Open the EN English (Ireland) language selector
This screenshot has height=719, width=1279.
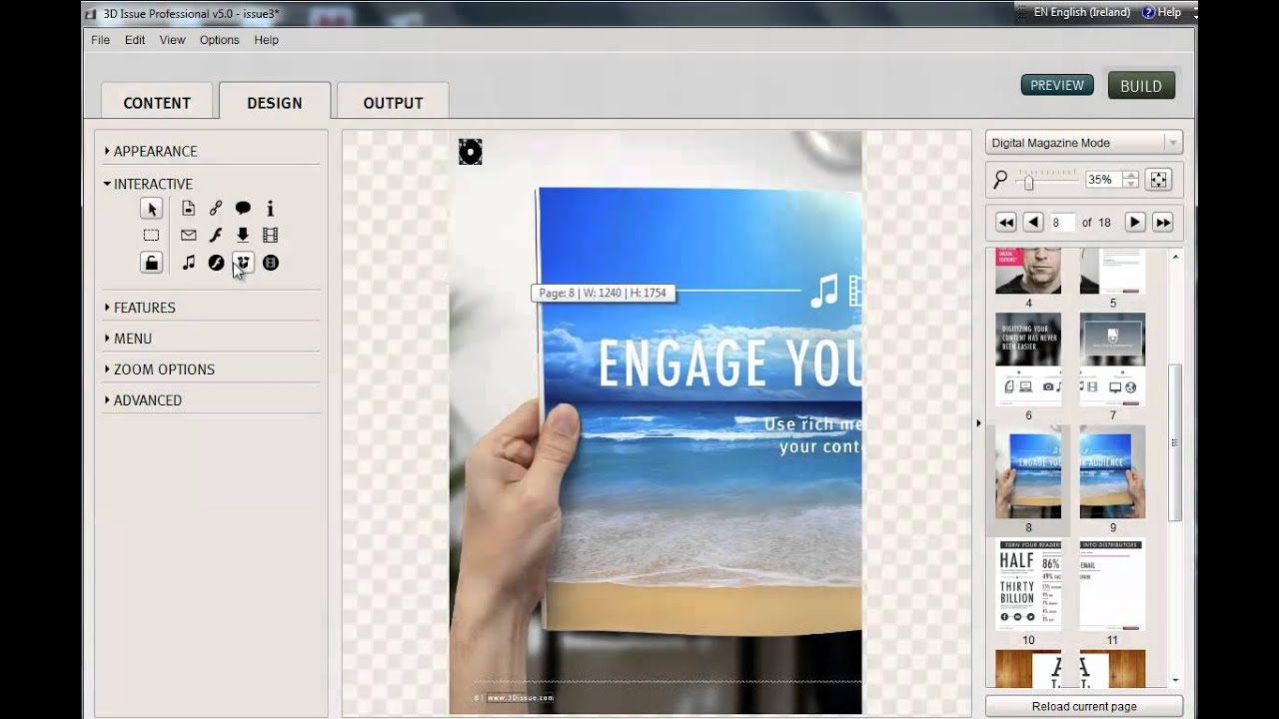click(1081, 12)
